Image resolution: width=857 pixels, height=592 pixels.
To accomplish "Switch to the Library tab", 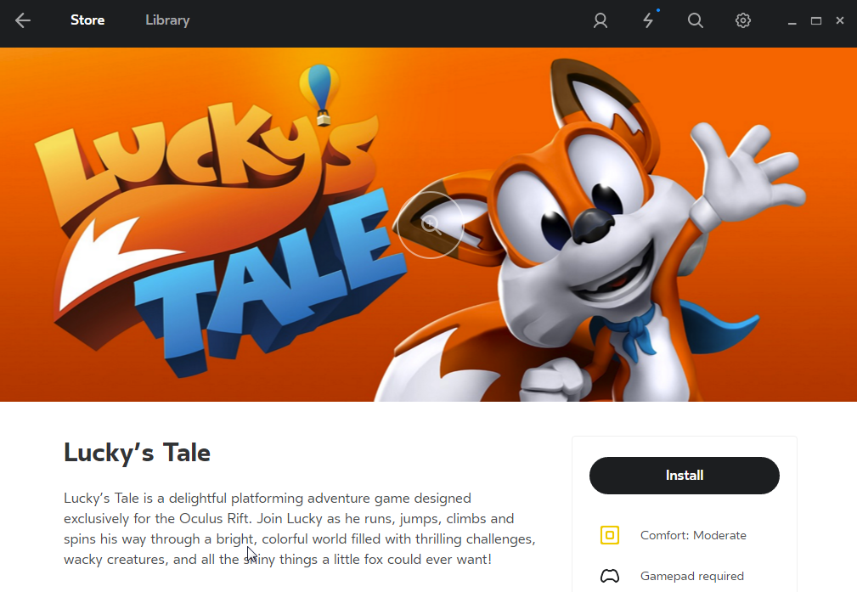I will click(167, 20).
